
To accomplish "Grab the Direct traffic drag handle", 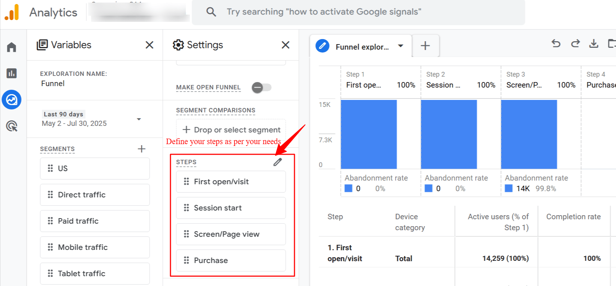I will click(50, 194).
